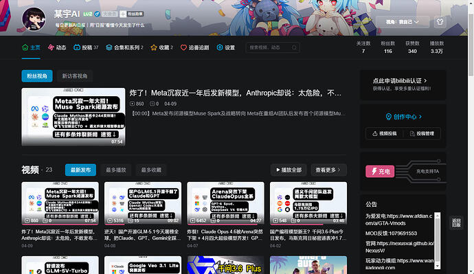Open the GLM-5V-Turbo video thumbnail
Screen dimensions: 474x274
click(x=60, y=265)
